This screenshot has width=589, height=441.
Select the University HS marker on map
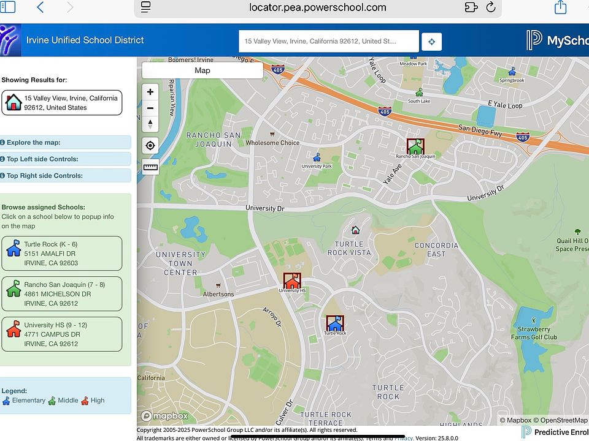click(292, 281)
